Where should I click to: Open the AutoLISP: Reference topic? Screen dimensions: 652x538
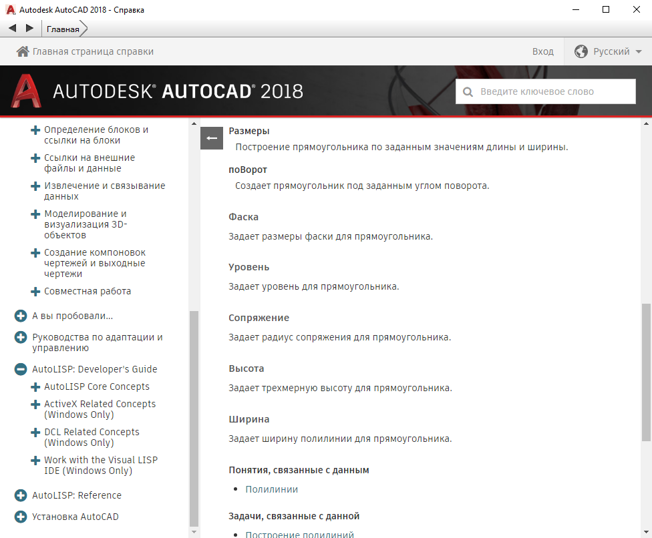pos(77,495)
